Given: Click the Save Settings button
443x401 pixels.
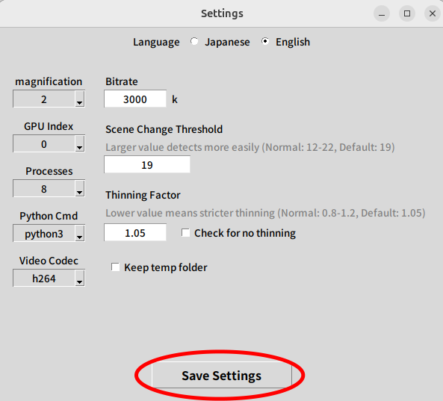Looking at the screenshot, I should point(222,375).
